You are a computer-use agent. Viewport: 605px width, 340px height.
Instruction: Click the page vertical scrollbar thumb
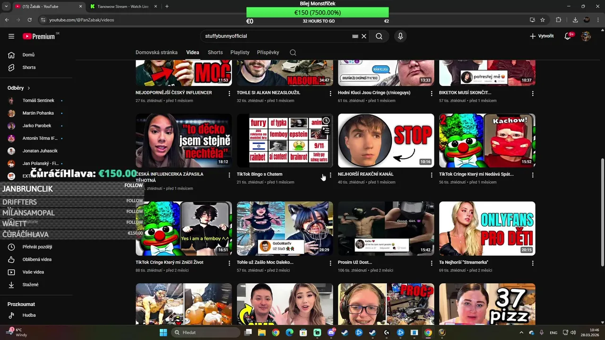(x=602, y=212)
